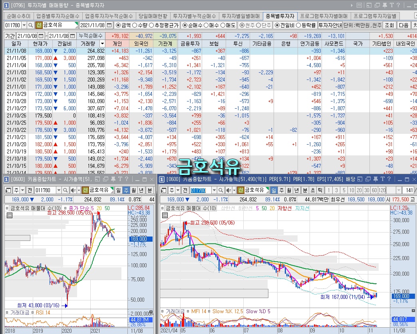Select the 매수 radio option beside 순매수
The width and height of the screenshot is (417, 334).
[x=206, y=25]
